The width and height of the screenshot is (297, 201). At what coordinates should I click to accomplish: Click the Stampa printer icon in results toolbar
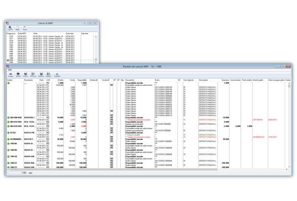11,74
